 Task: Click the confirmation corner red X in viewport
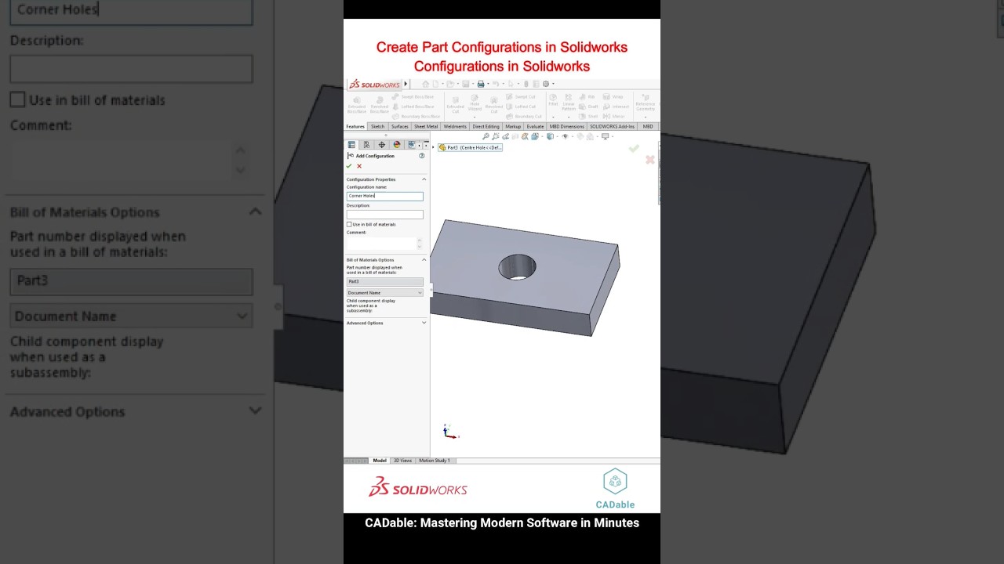650,160
